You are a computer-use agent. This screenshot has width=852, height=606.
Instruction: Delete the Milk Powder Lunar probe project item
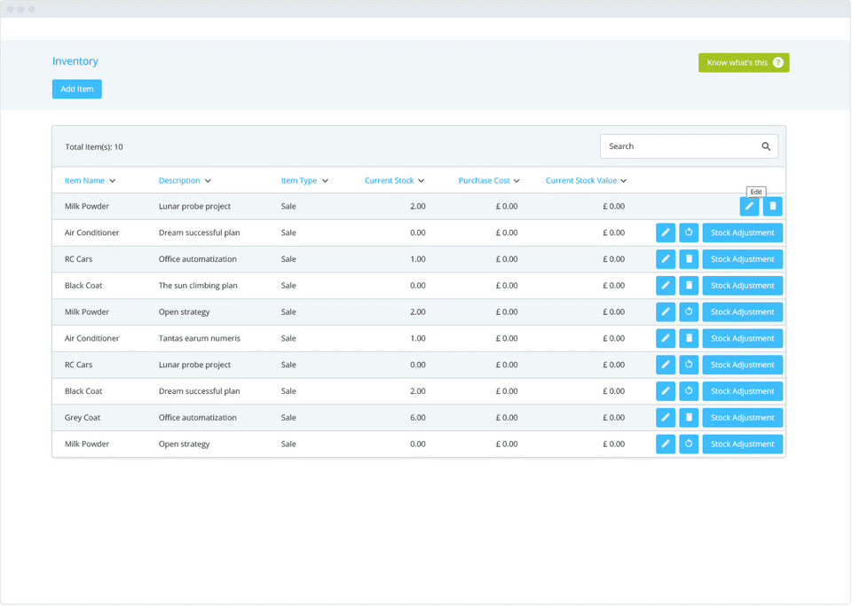coord(773,207)
